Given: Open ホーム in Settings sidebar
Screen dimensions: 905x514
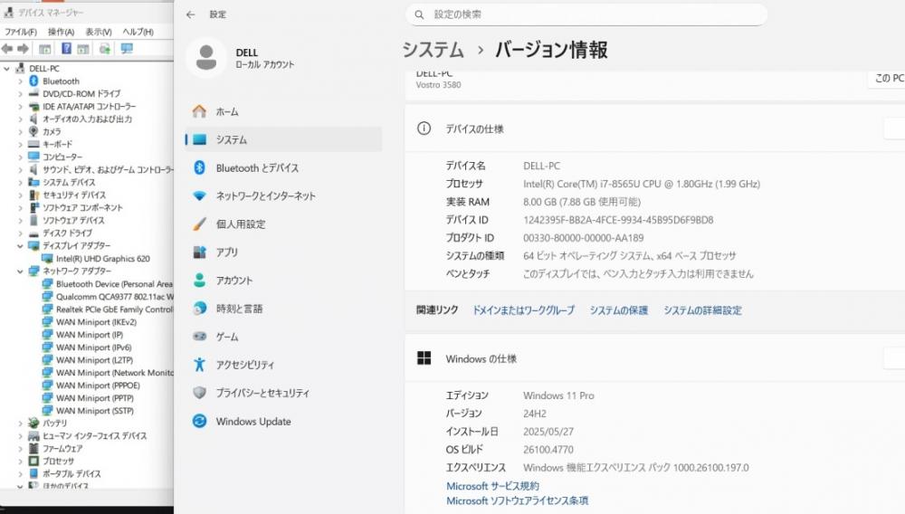Looking at the screenshot, I should click(x=282, y=112).
